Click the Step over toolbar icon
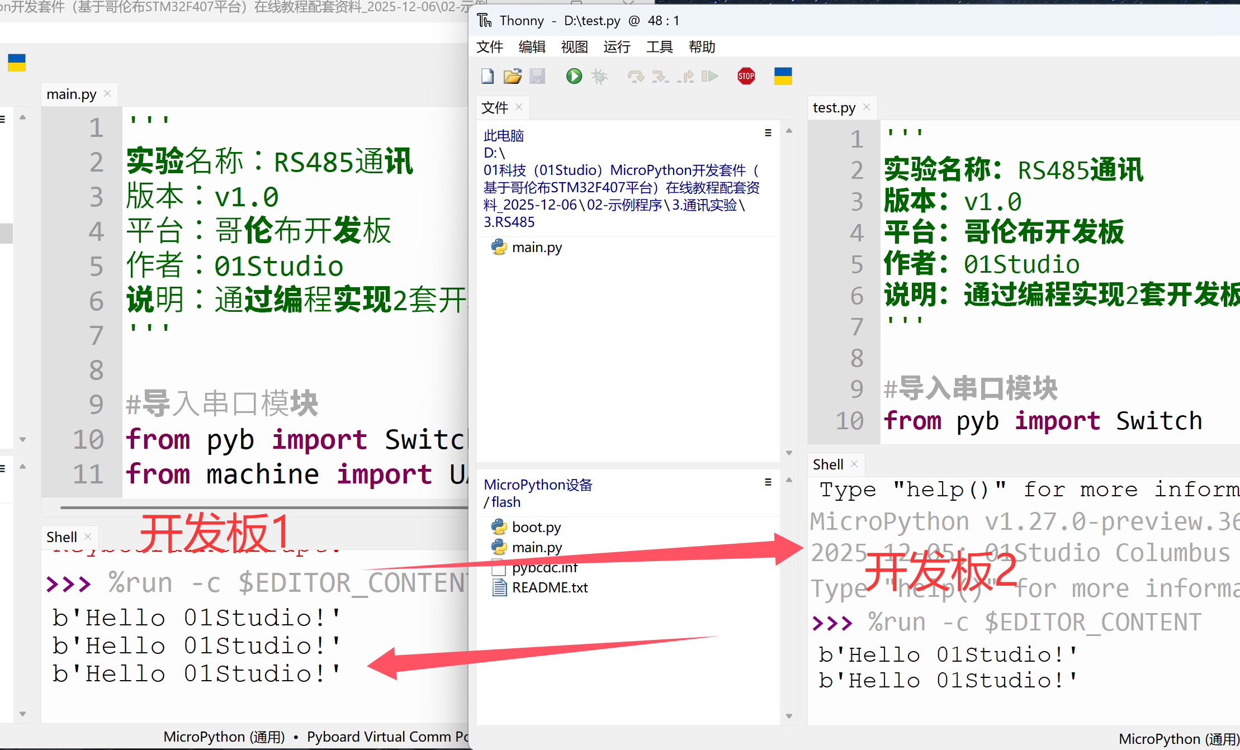 [635, 76]
